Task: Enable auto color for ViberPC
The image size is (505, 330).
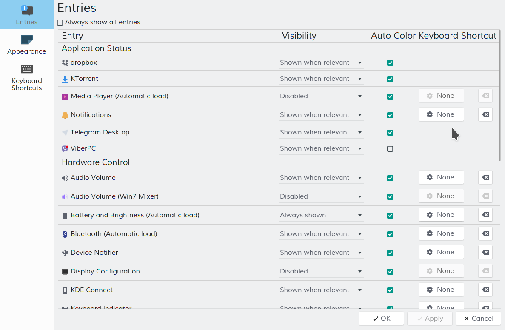Action: 390,149
